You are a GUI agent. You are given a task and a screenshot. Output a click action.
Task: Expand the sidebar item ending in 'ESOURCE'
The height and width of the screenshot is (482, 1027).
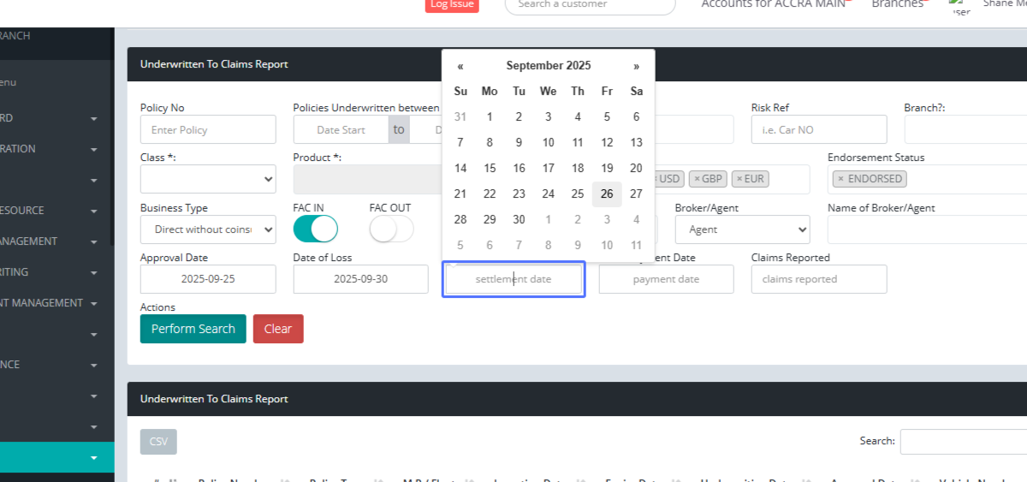click(93, 211)
